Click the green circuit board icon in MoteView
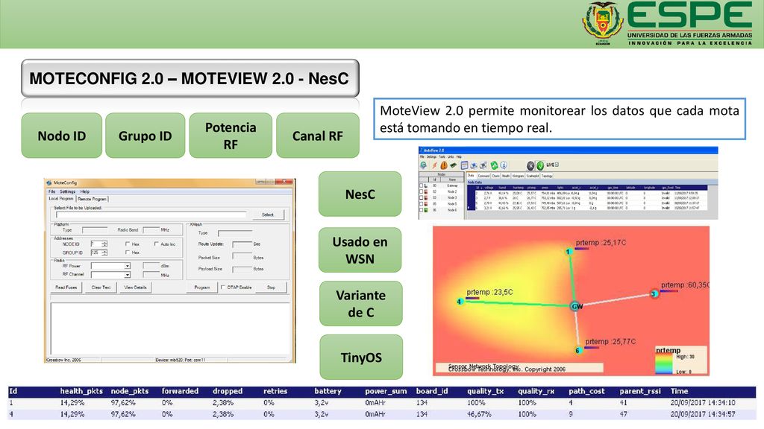 [453, 165]
